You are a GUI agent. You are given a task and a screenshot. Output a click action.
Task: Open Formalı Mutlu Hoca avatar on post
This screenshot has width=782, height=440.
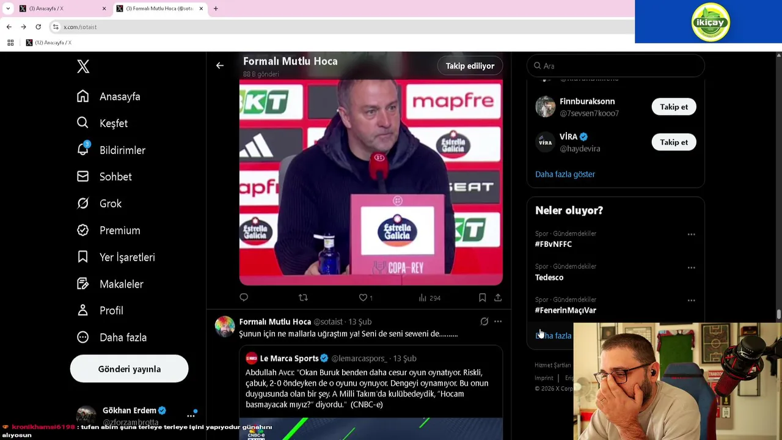click(225, 326)
